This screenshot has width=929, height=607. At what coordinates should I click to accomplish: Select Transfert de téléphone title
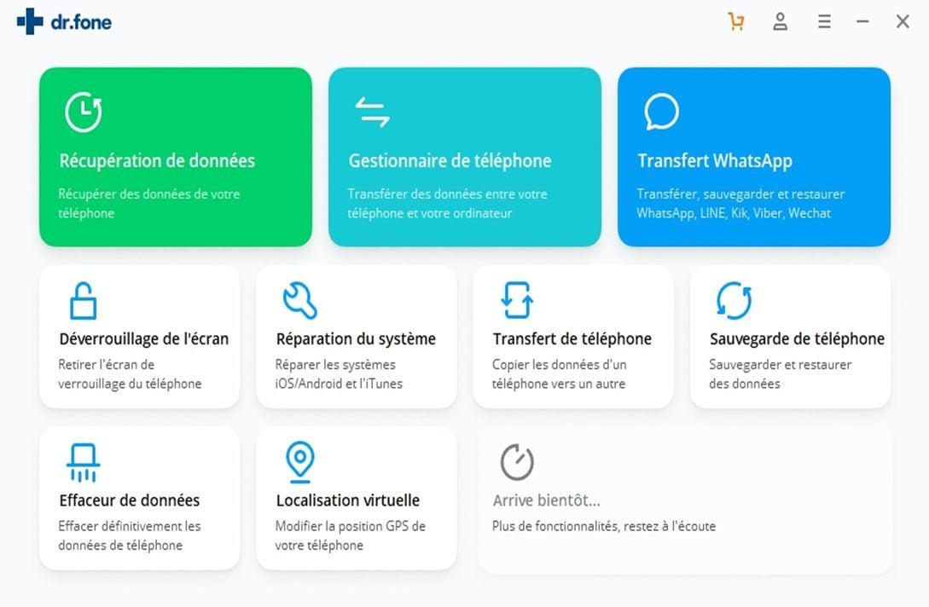[572, 338]
